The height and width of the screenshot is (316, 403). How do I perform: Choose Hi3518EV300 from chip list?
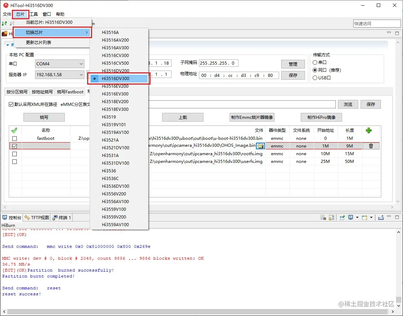(119, 109)
